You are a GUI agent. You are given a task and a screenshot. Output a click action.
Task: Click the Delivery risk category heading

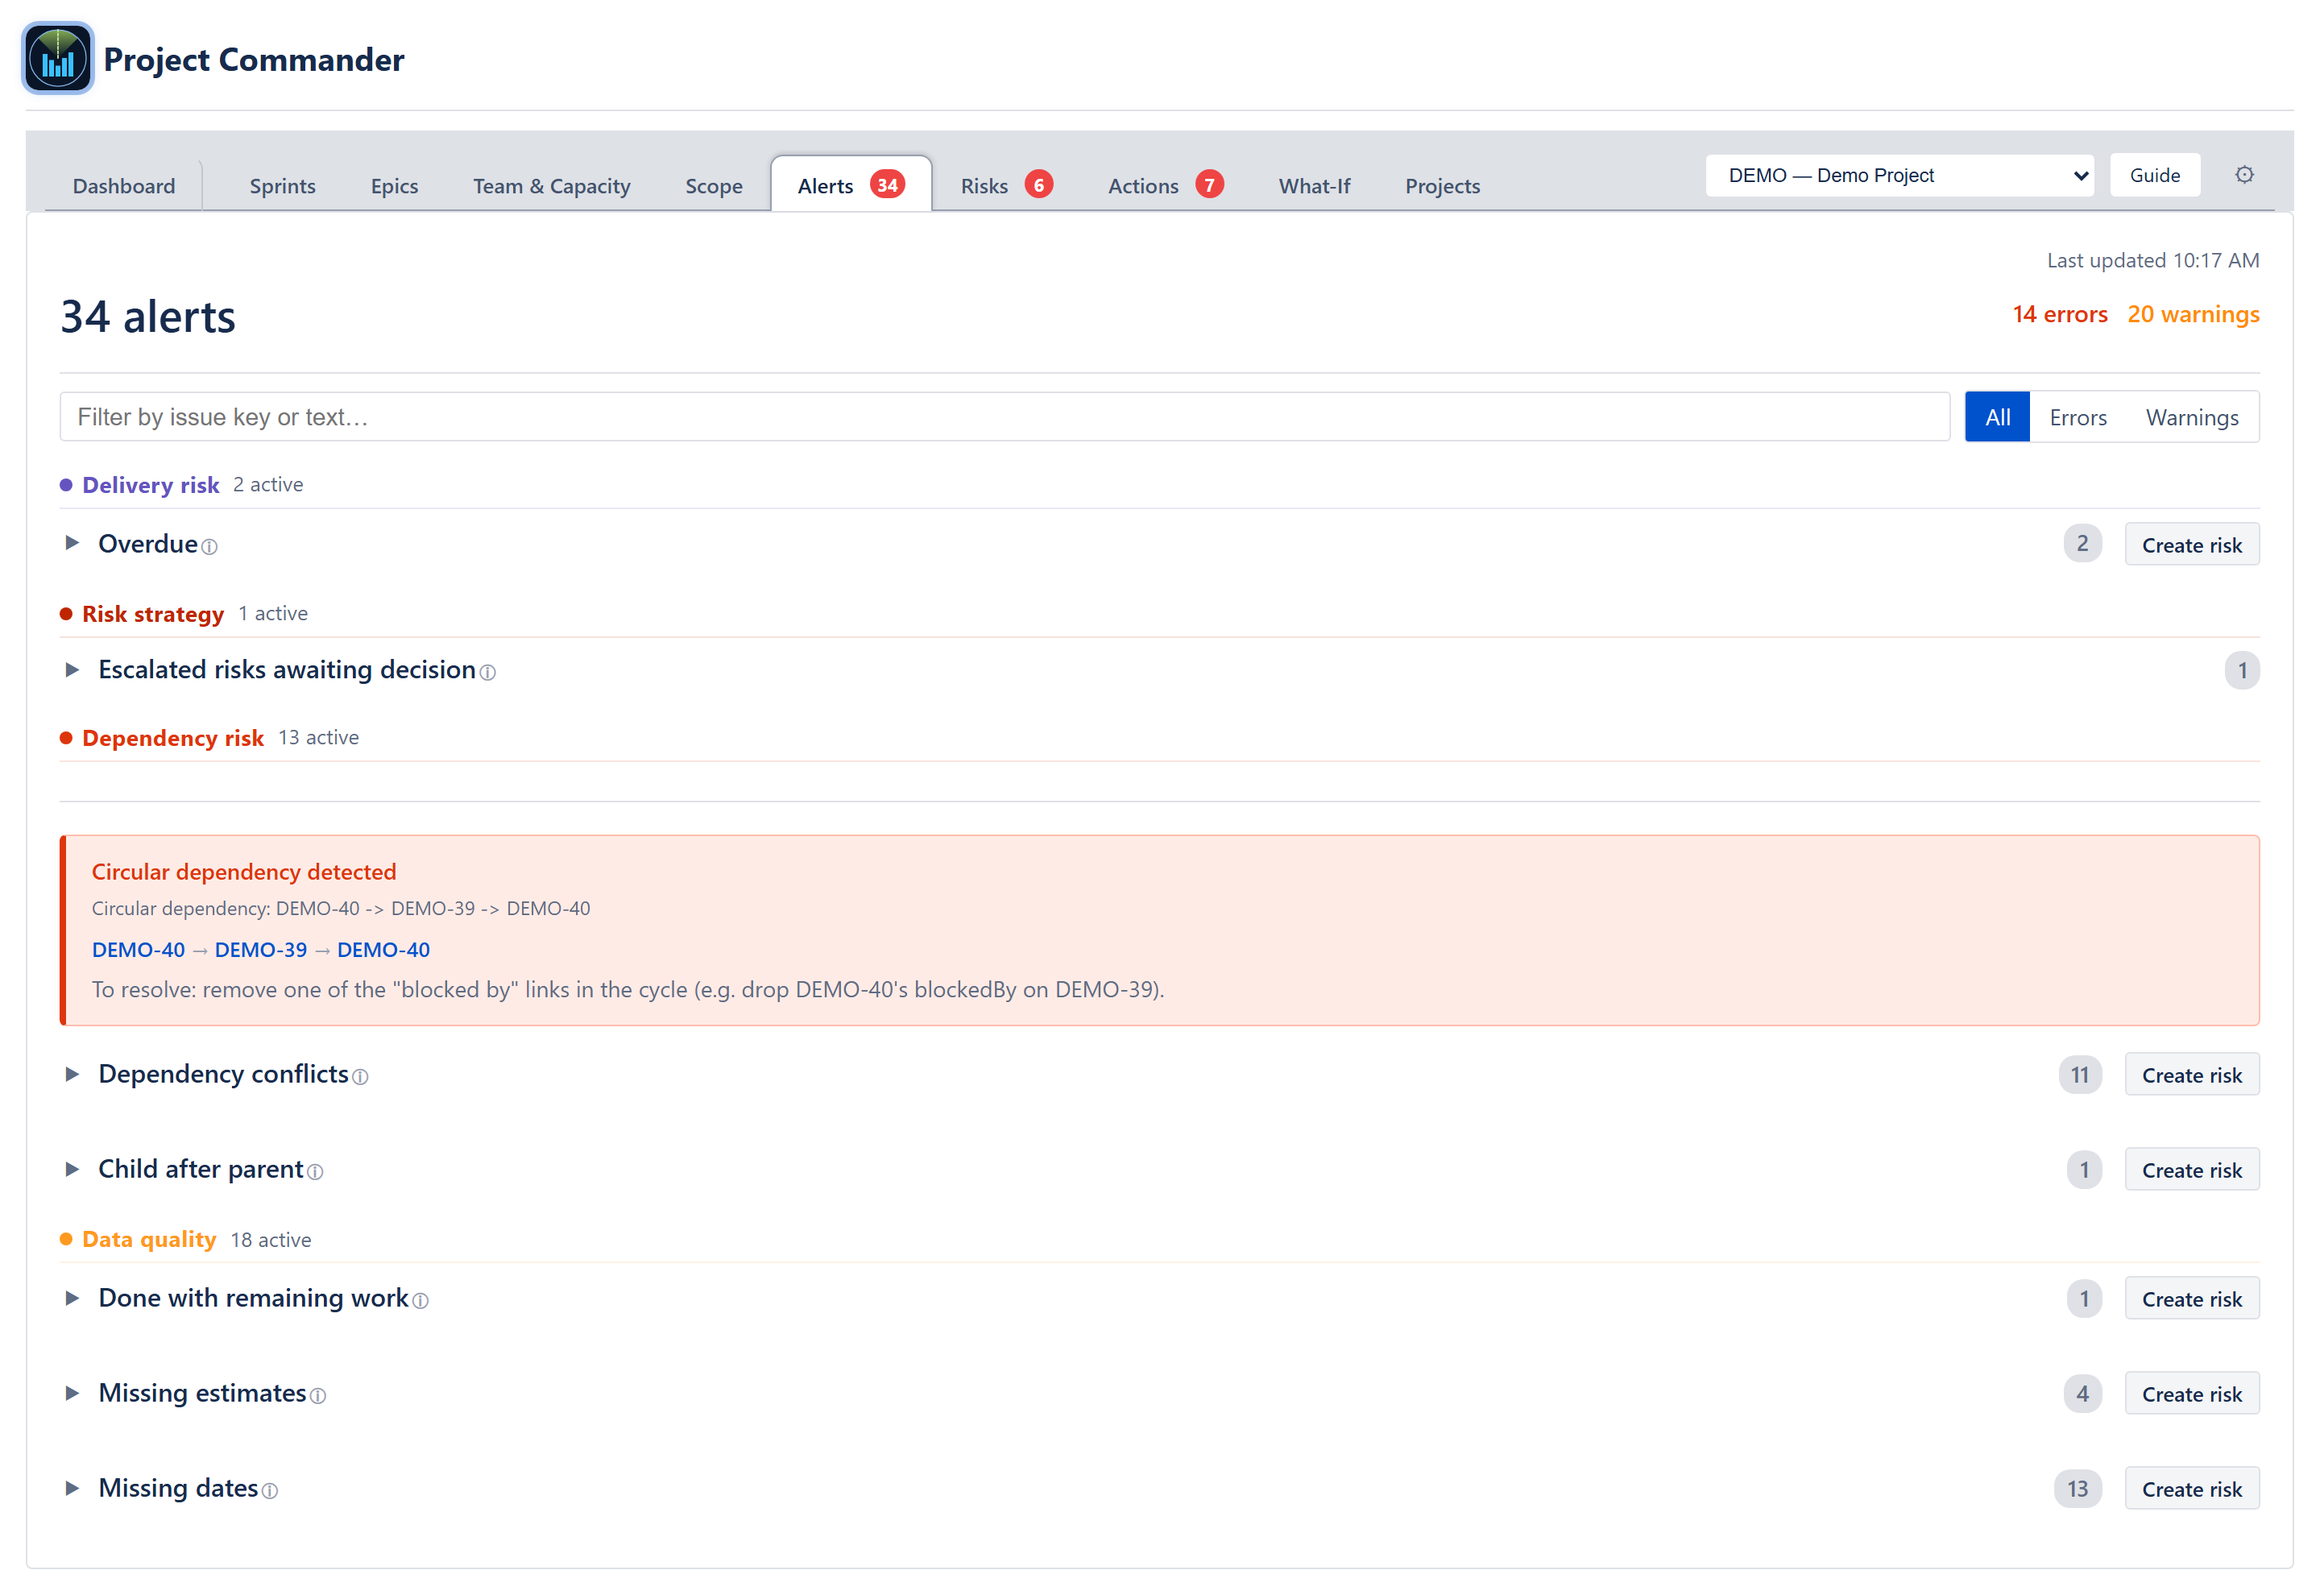point(150,485)
